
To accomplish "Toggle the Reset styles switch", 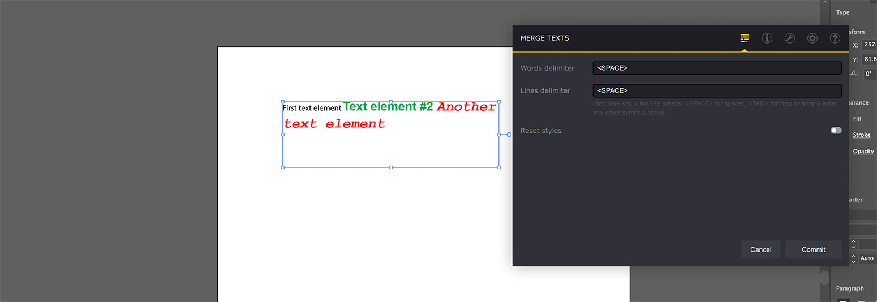I will pos(836,131).
